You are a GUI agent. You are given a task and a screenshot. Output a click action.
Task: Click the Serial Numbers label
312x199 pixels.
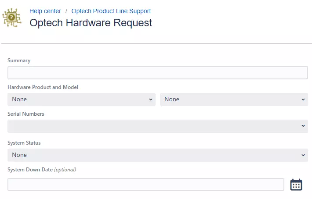(x=26, y=114)
